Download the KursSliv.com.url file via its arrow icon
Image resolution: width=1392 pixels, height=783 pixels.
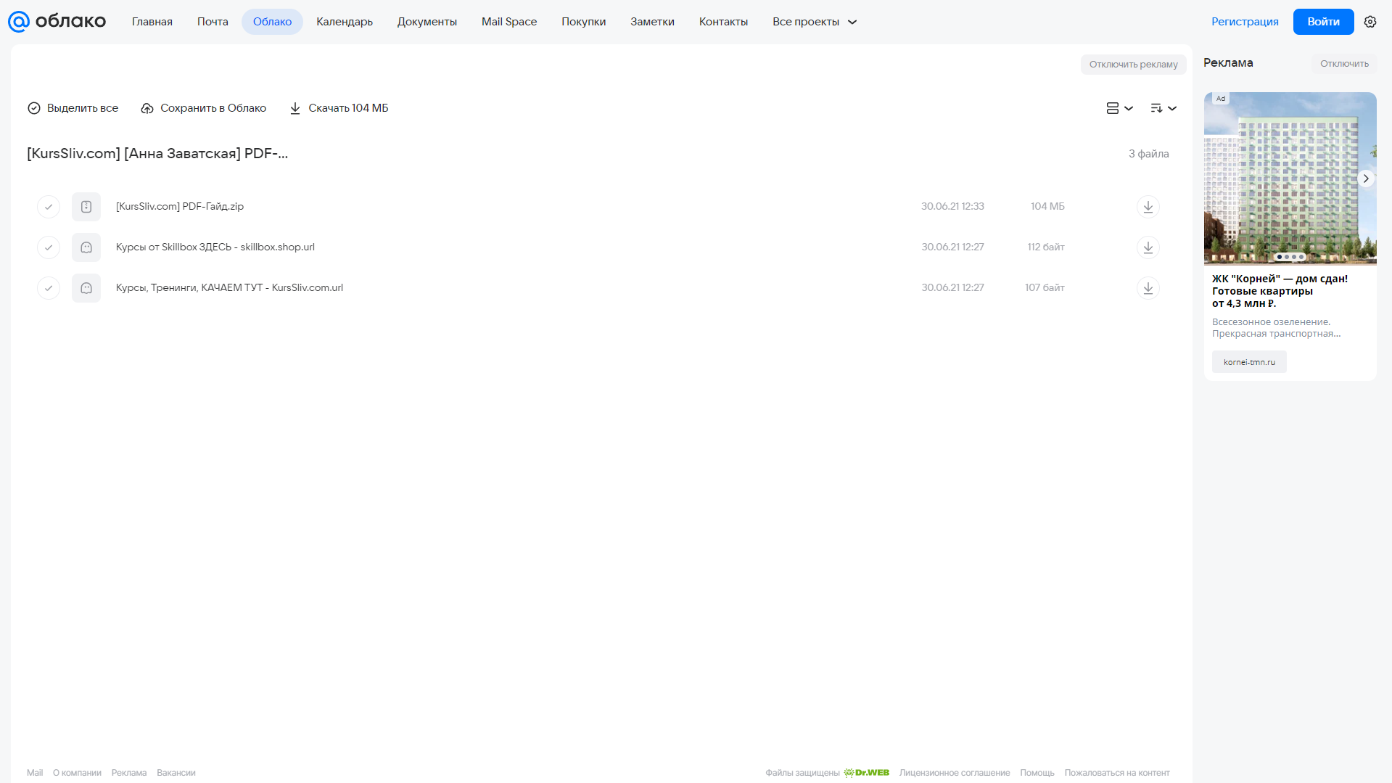click(1148, 288)
